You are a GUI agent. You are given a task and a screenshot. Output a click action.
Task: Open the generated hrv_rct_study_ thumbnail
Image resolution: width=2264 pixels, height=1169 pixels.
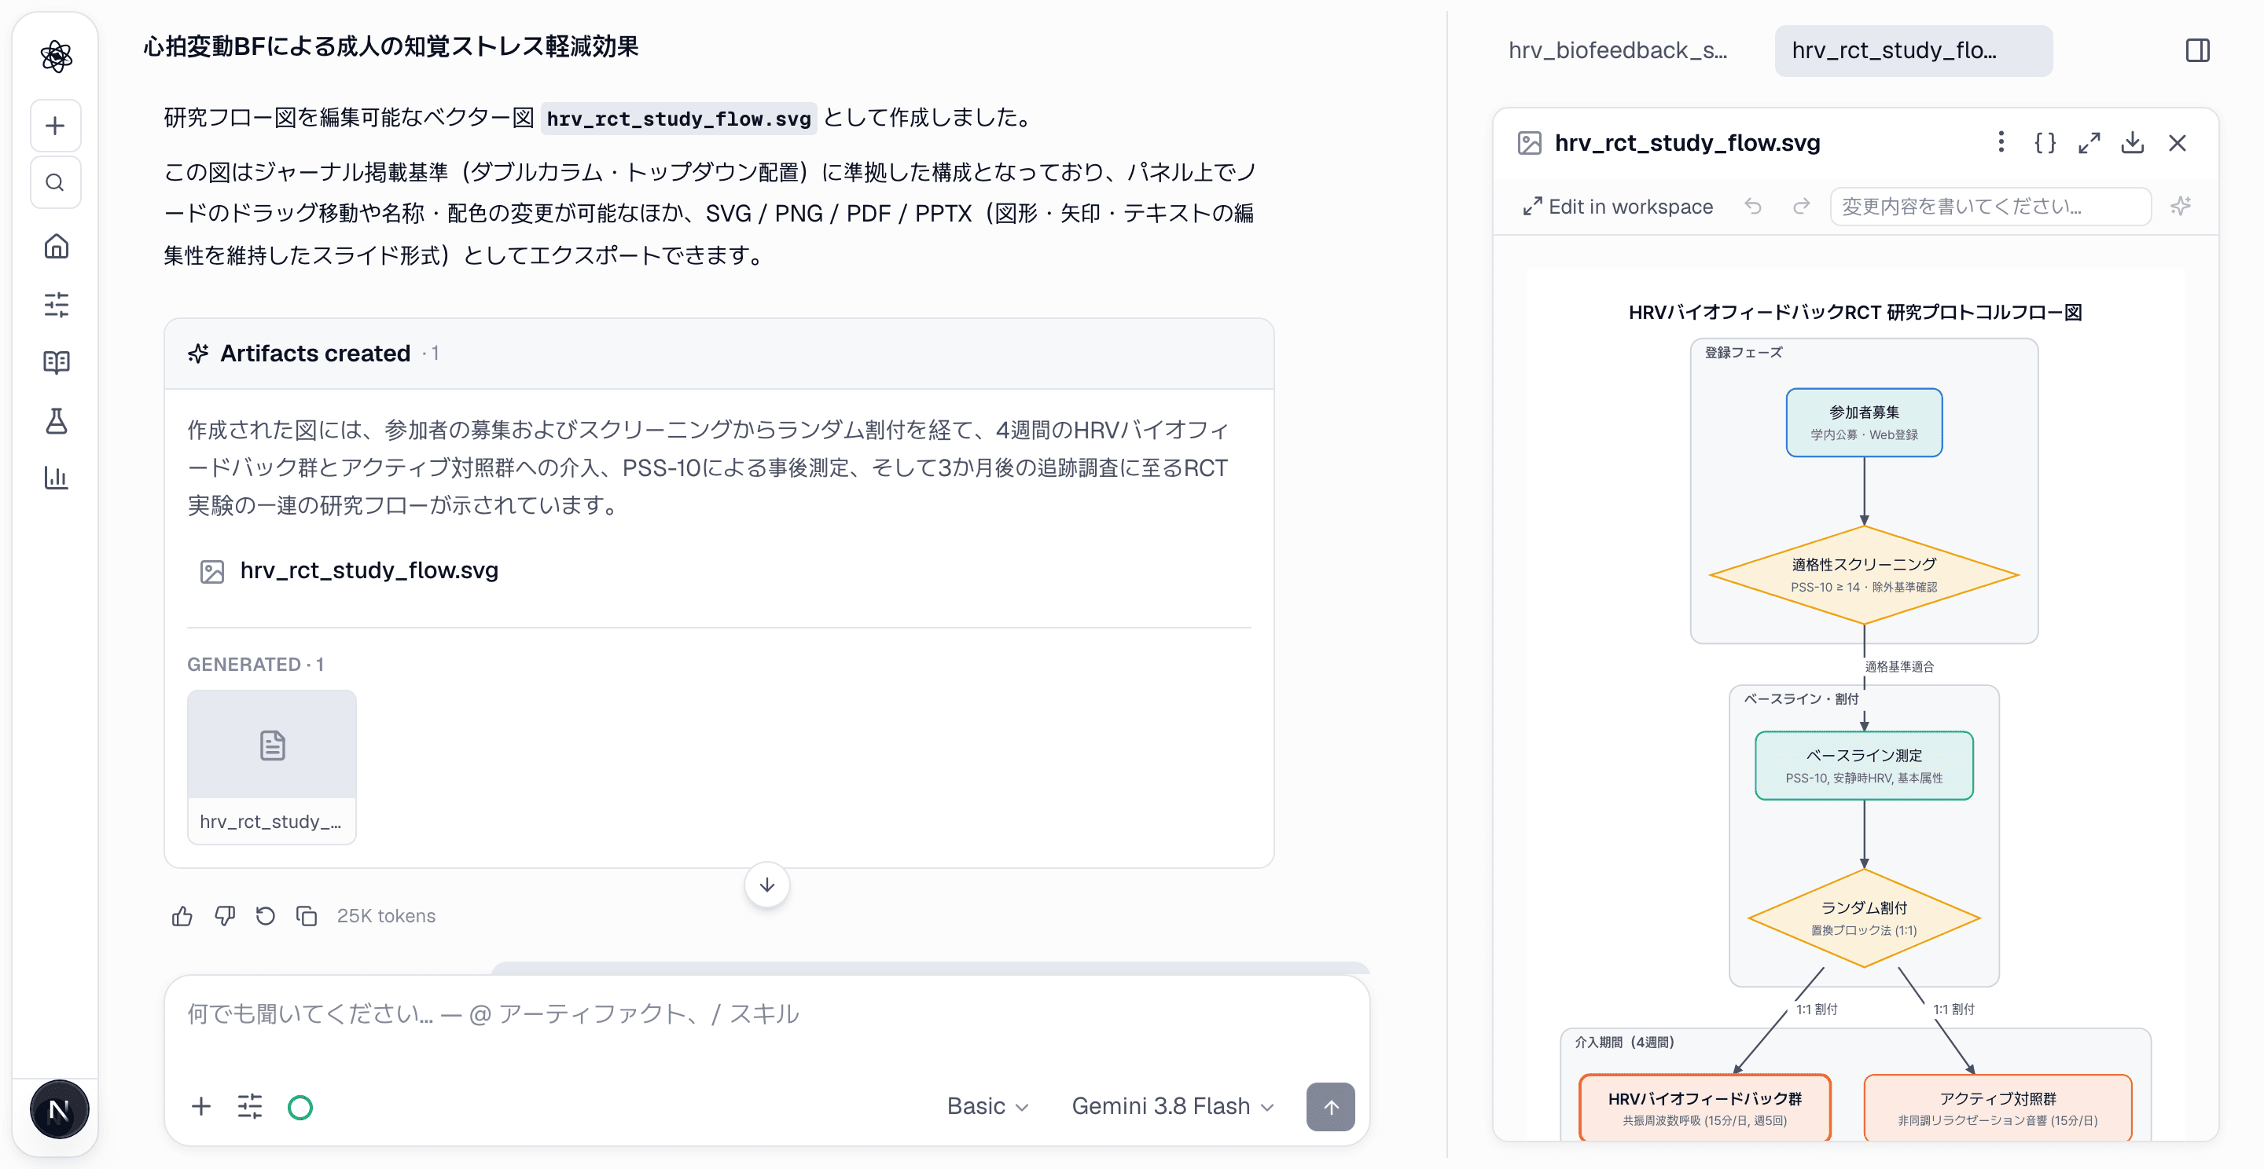click(271, 767)
